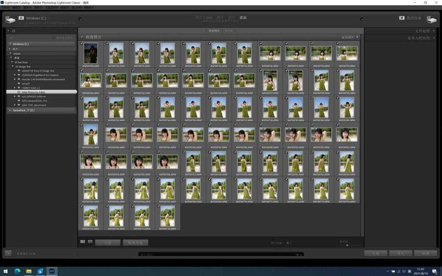Collapse the Windows (C:) volume tree
442x276 pixels.
pos(10,44)
